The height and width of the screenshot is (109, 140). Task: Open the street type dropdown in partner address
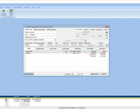click(99, 36)
